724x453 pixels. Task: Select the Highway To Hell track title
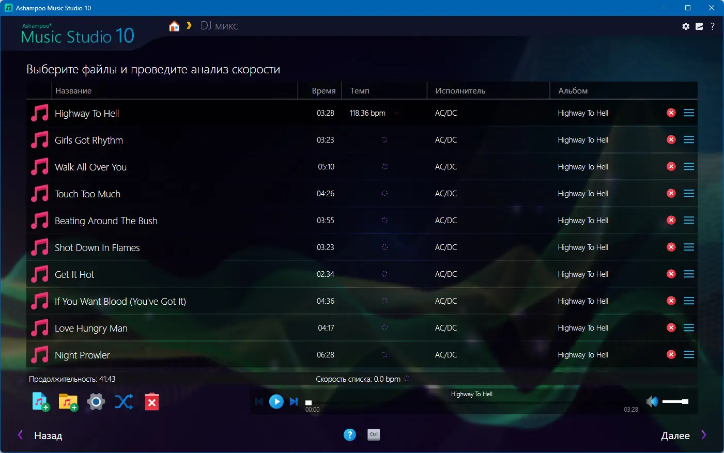(x=87, y=114)
